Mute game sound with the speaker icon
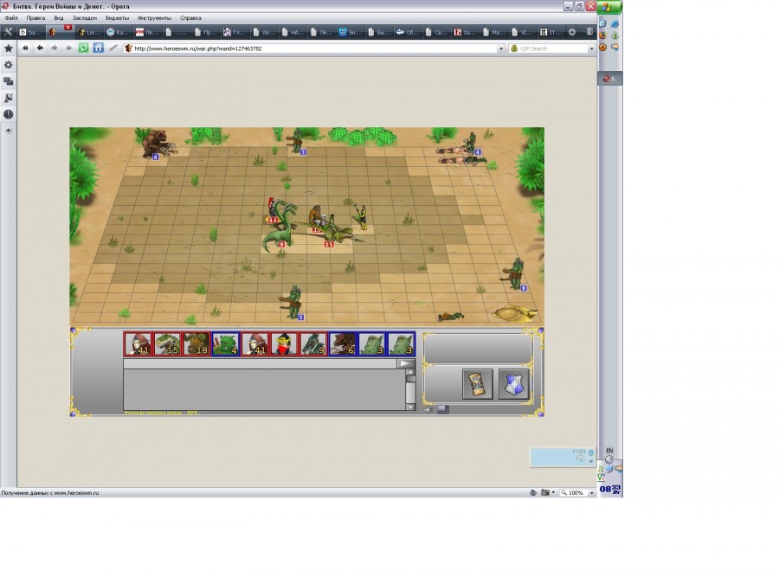 pyautogui.click(x=428, y=410)
